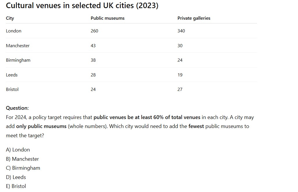Choose answer option E) Bristol
Image resolution: width=298 pixels, height=192 pixels.
[16, 186]
